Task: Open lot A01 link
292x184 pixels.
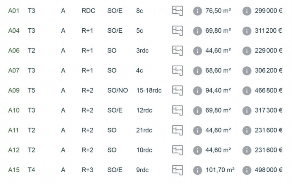Action: click(14, 11)
